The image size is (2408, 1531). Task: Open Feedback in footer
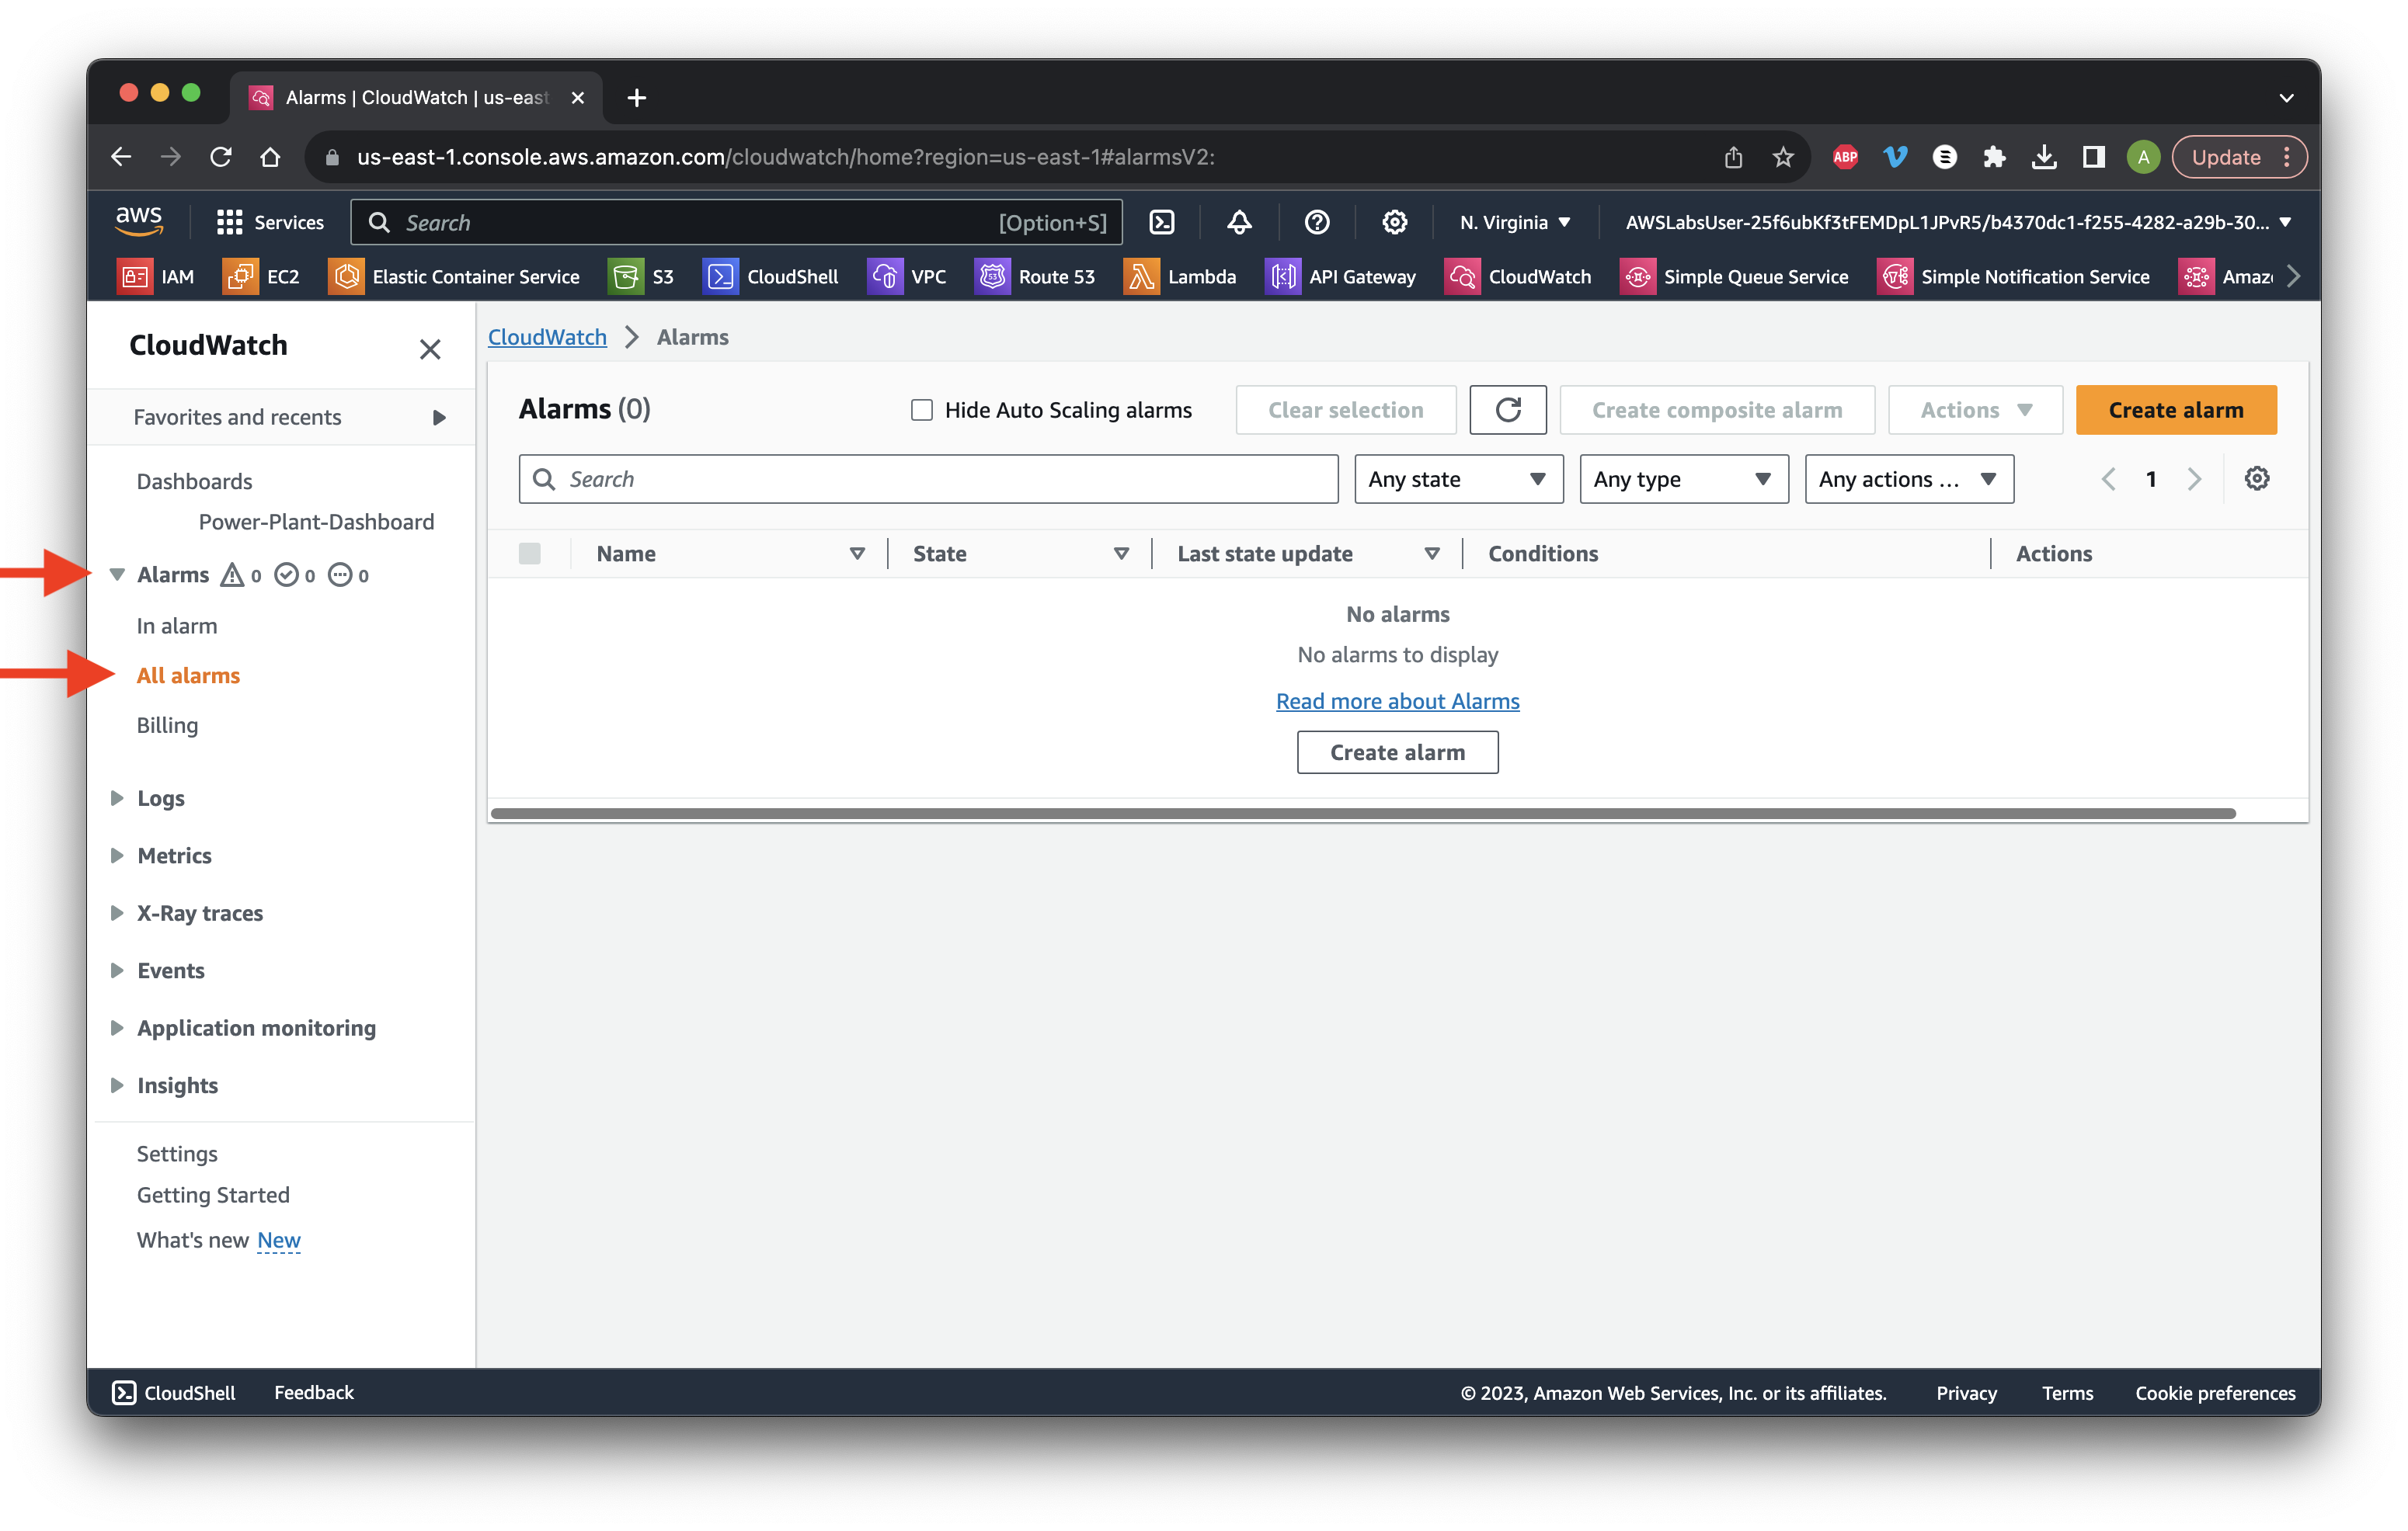point(314,1392)
